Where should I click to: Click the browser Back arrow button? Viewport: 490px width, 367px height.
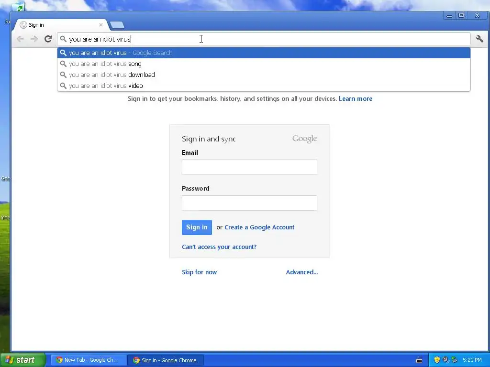[x=20, y=39]
